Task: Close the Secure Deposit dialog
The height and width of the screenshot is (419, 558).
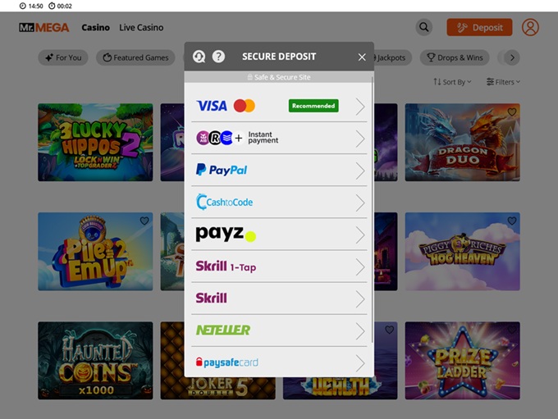Action: (362, 57)
